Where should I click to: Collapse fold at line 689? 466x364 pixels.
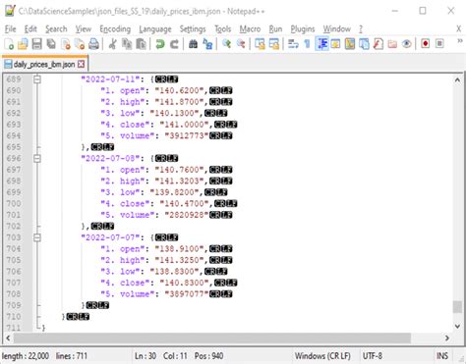pyautogui.click(x=37, y=79)
